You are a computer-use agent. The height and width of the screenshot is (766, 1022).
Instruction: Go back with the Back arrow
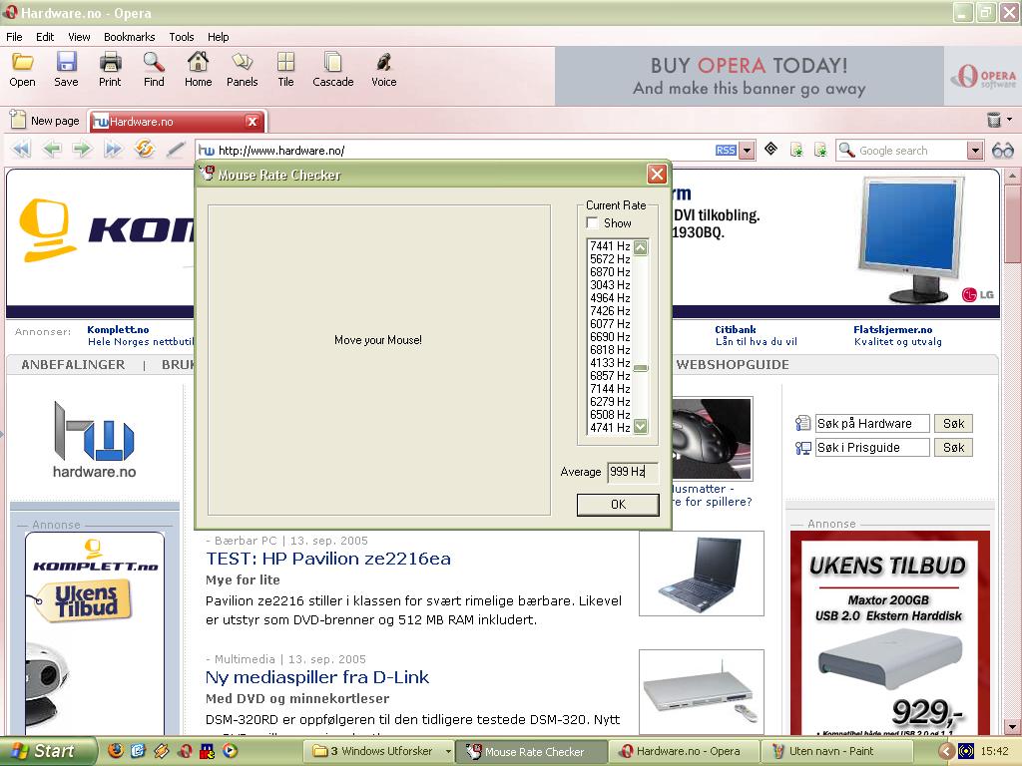point(52,150)
